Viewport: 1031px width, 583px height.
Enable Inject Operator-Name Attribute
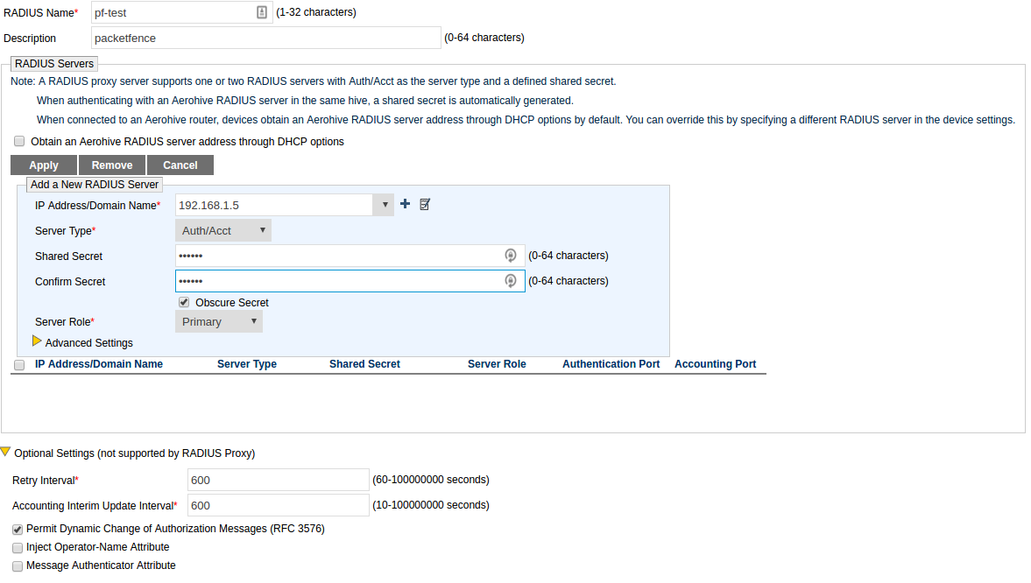18,547
